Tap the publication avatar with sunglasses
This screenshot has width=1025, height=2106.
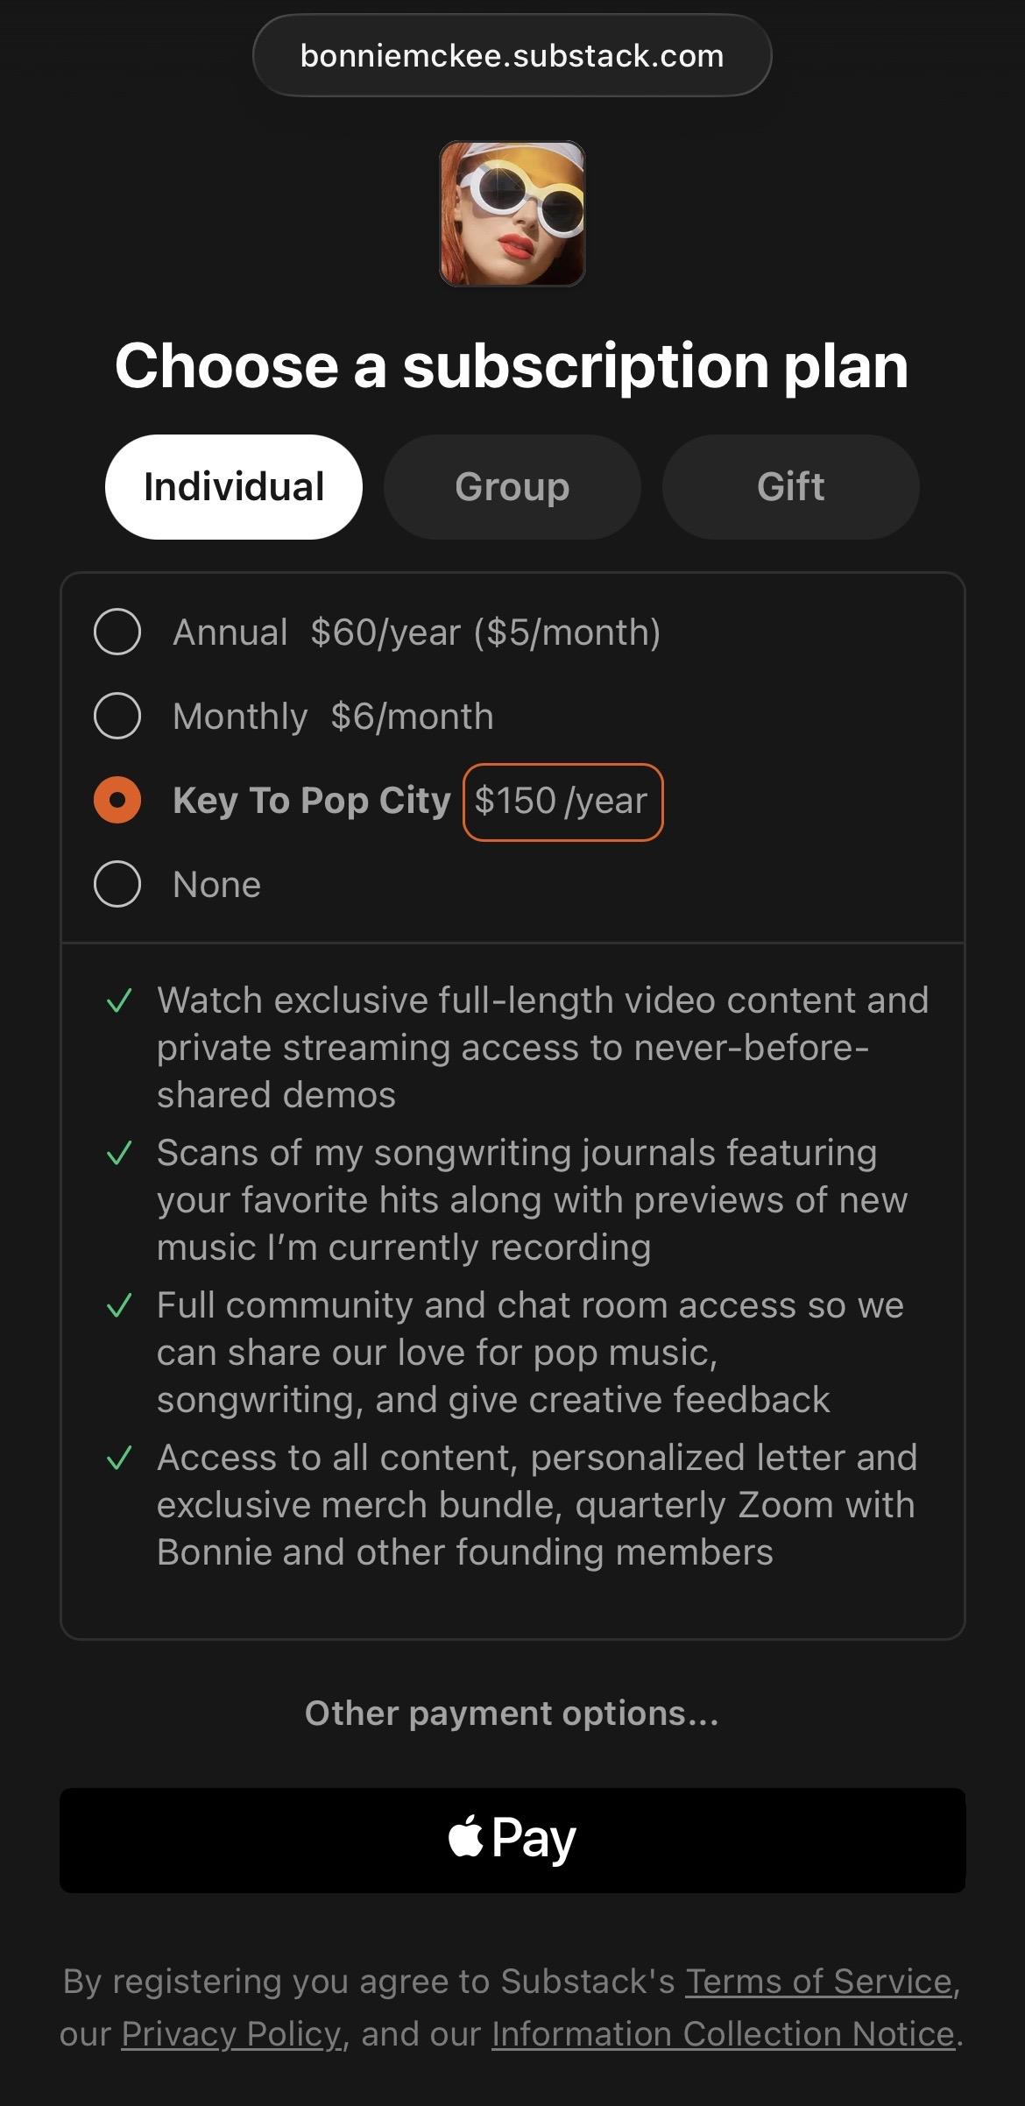click(x=512, y=214)
